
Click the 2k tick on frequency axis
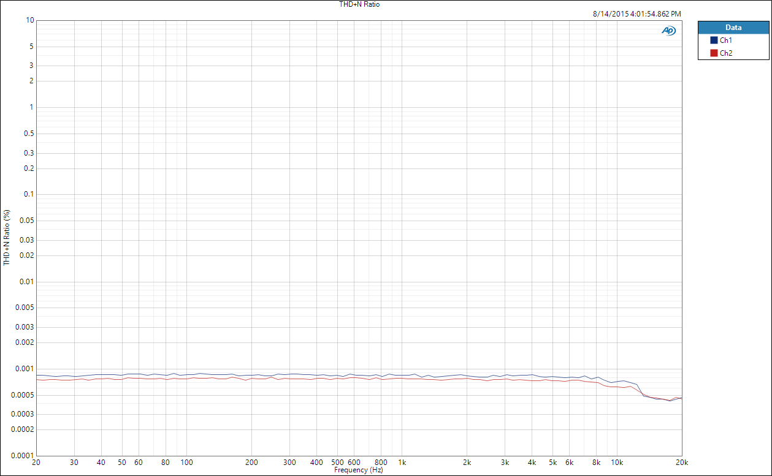click(467, 463)
